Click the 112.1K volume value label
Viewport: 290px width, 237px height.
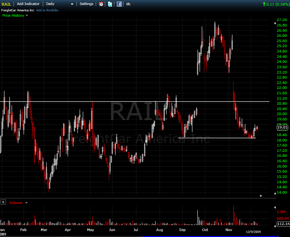point(283,224)
